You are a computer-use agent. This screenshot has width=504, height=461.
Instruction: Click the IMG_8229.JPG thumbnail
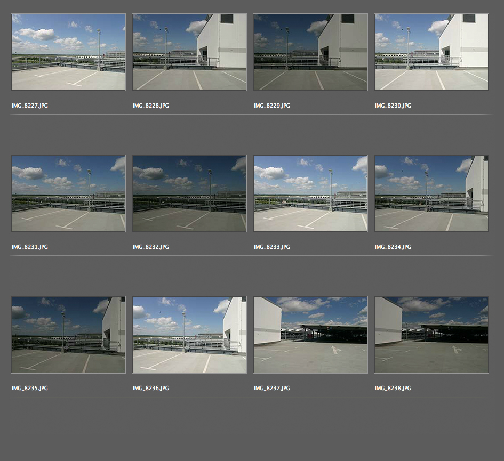click(x=310, y=52)
